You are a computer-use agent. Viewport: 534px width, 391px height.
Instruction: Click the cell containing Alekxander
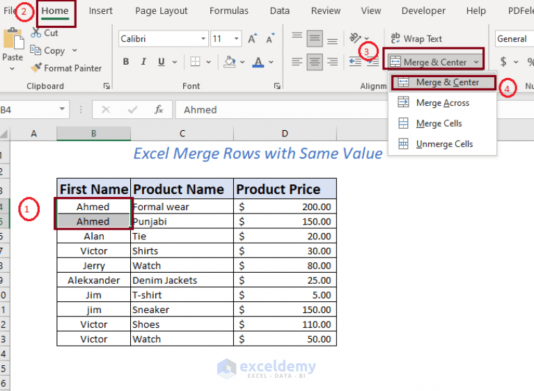click(94, 280)
